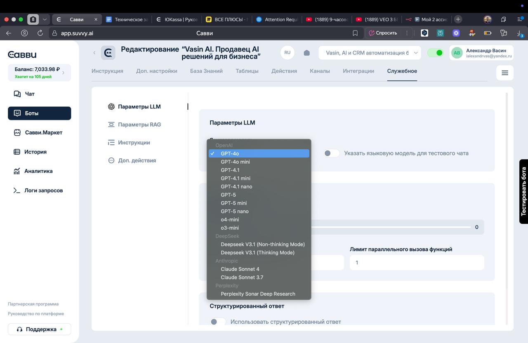Viewport: 528px width, 343px height.
Task: Open the Аналитика chart icon
Action: click(17, 171)
